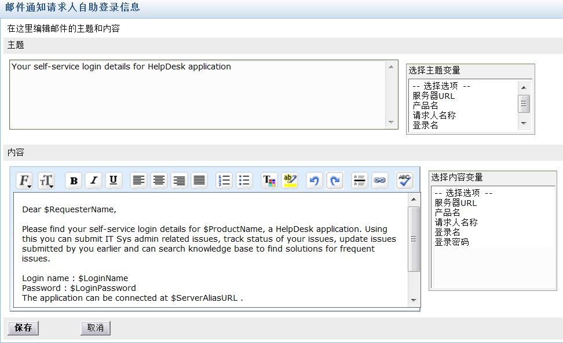Toggle underline formatting button
The image size is (563, 343).
pyautogui.click(x=113, y=180)
